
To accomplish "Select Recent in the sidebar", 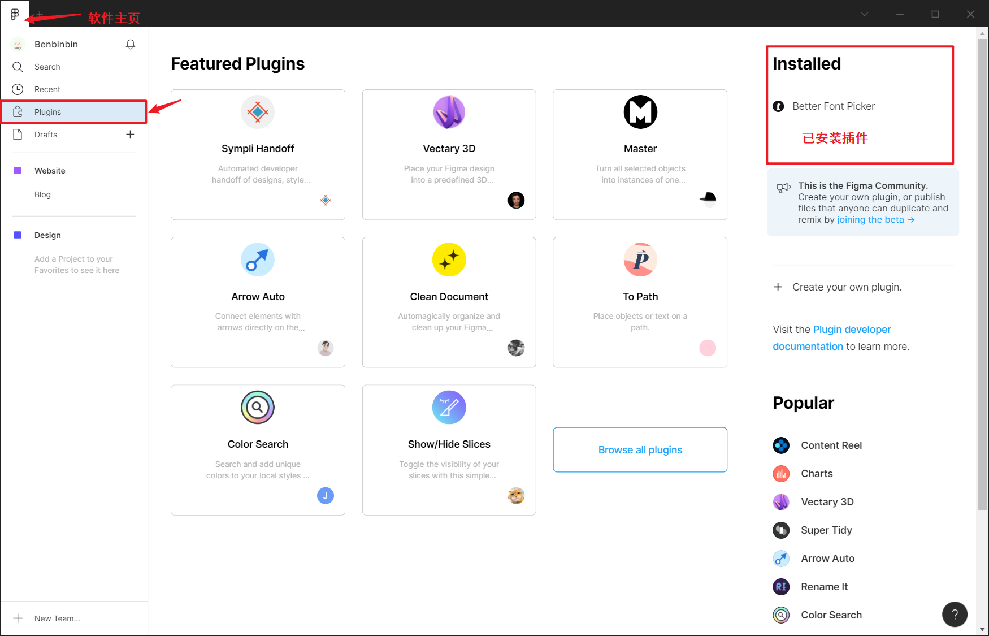I will pos(47,89).
